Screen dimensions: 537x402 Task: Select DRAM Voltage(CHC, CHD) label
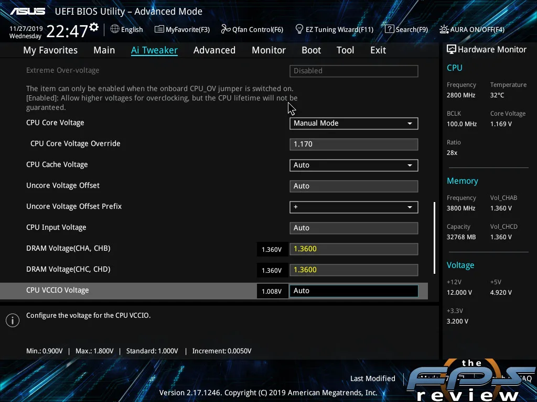[x=68, y=270]
